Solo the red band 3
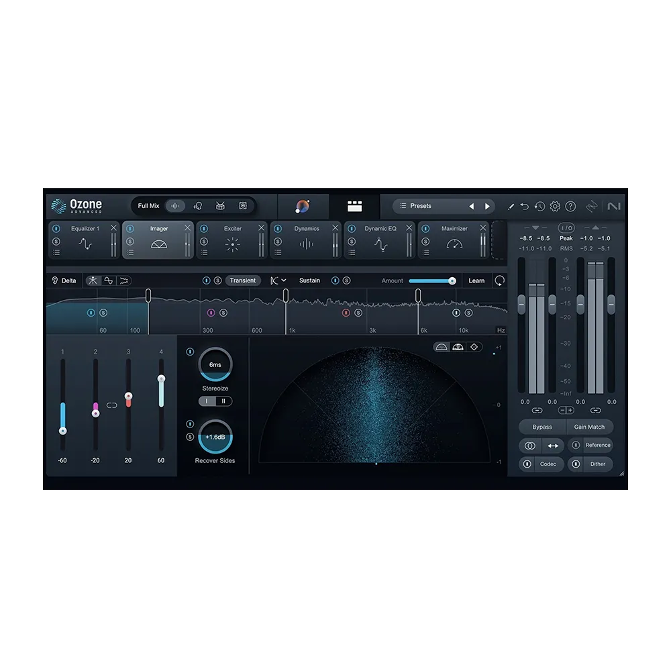671x671 pixels. [x=358, y=313]
